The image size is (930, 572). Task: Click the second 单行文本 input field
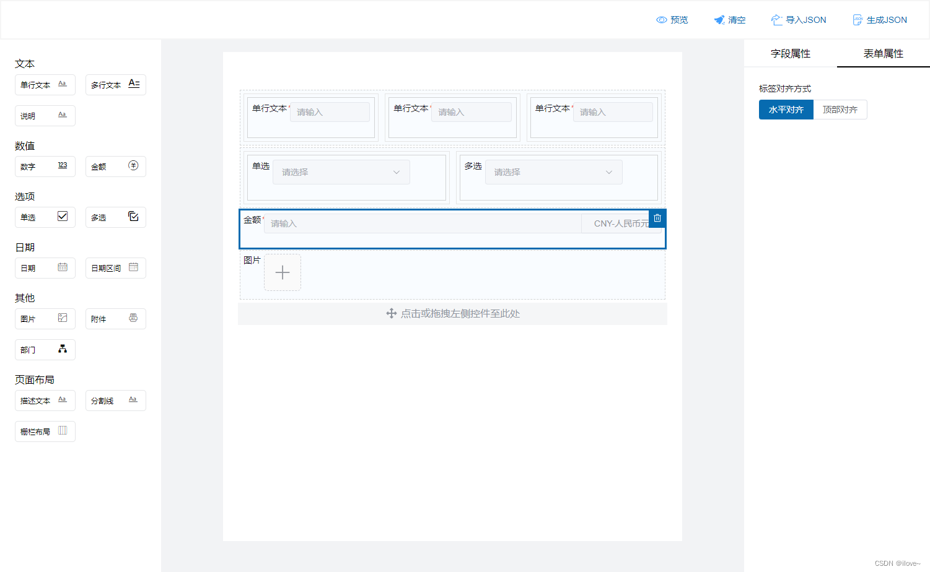472,112
